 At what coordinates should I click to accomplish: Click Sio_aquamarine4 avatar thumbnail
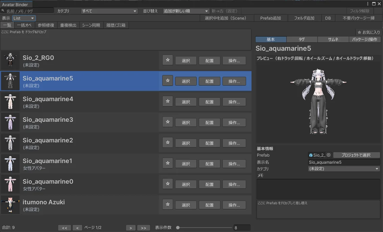coord(10,102)
